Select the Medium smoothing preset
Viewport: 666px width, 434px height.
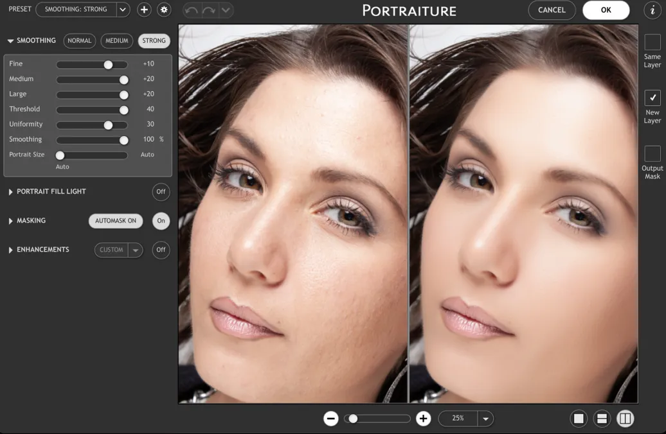(x=117, y=40)
